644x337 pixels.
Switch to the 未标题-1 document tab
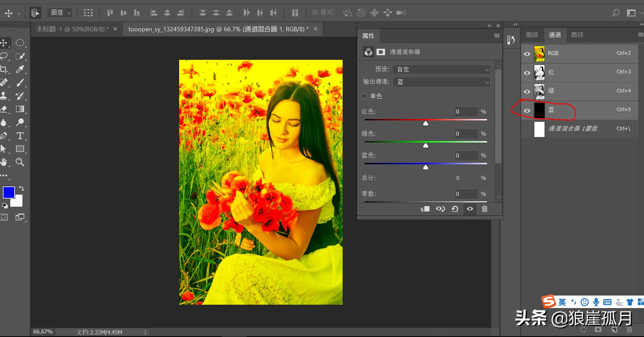(72, 29)
